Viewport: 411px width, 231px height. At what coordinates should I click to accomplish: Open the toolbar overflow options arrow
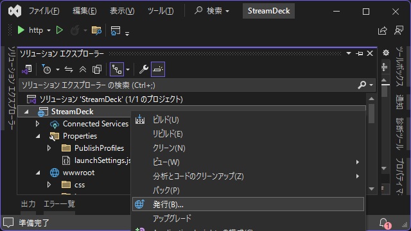(x=127, y=33)
